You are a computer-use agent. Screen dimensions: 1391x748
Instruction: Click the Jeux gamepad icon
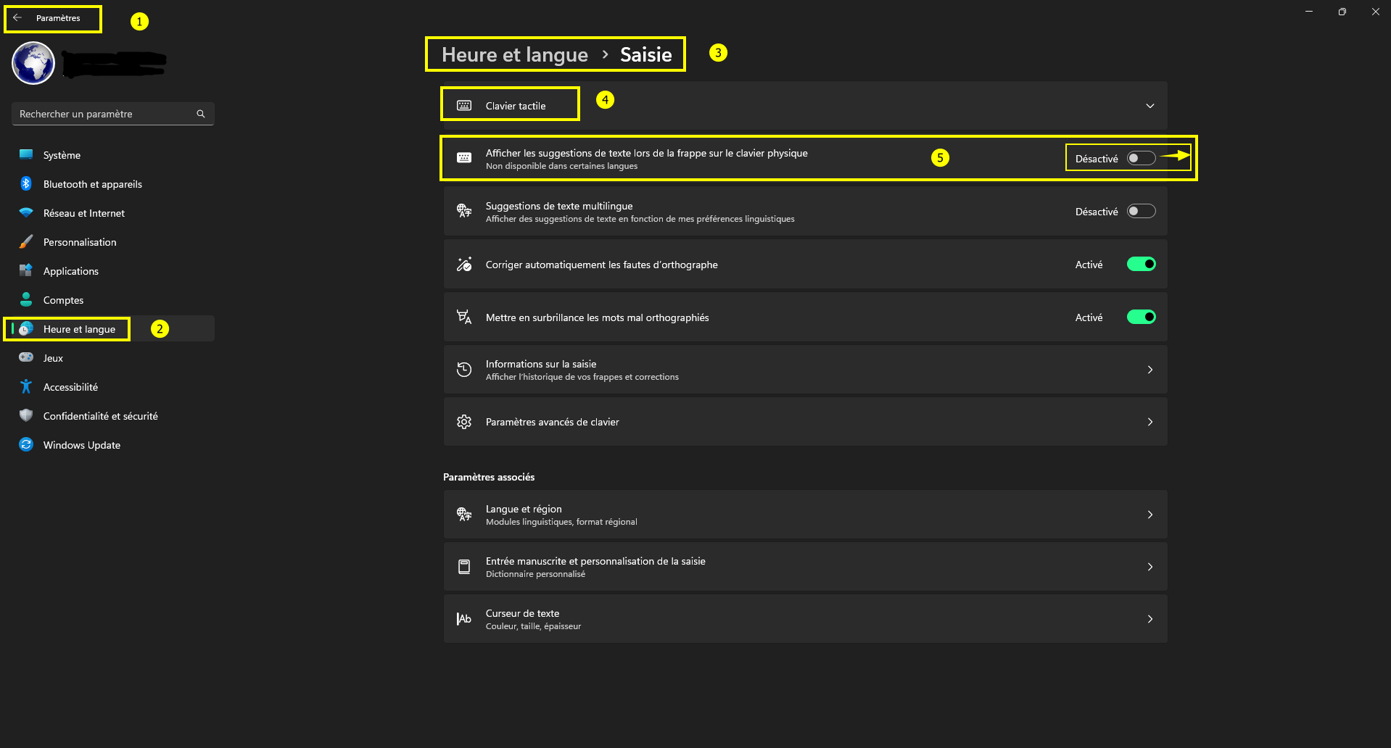click(26, 358)
